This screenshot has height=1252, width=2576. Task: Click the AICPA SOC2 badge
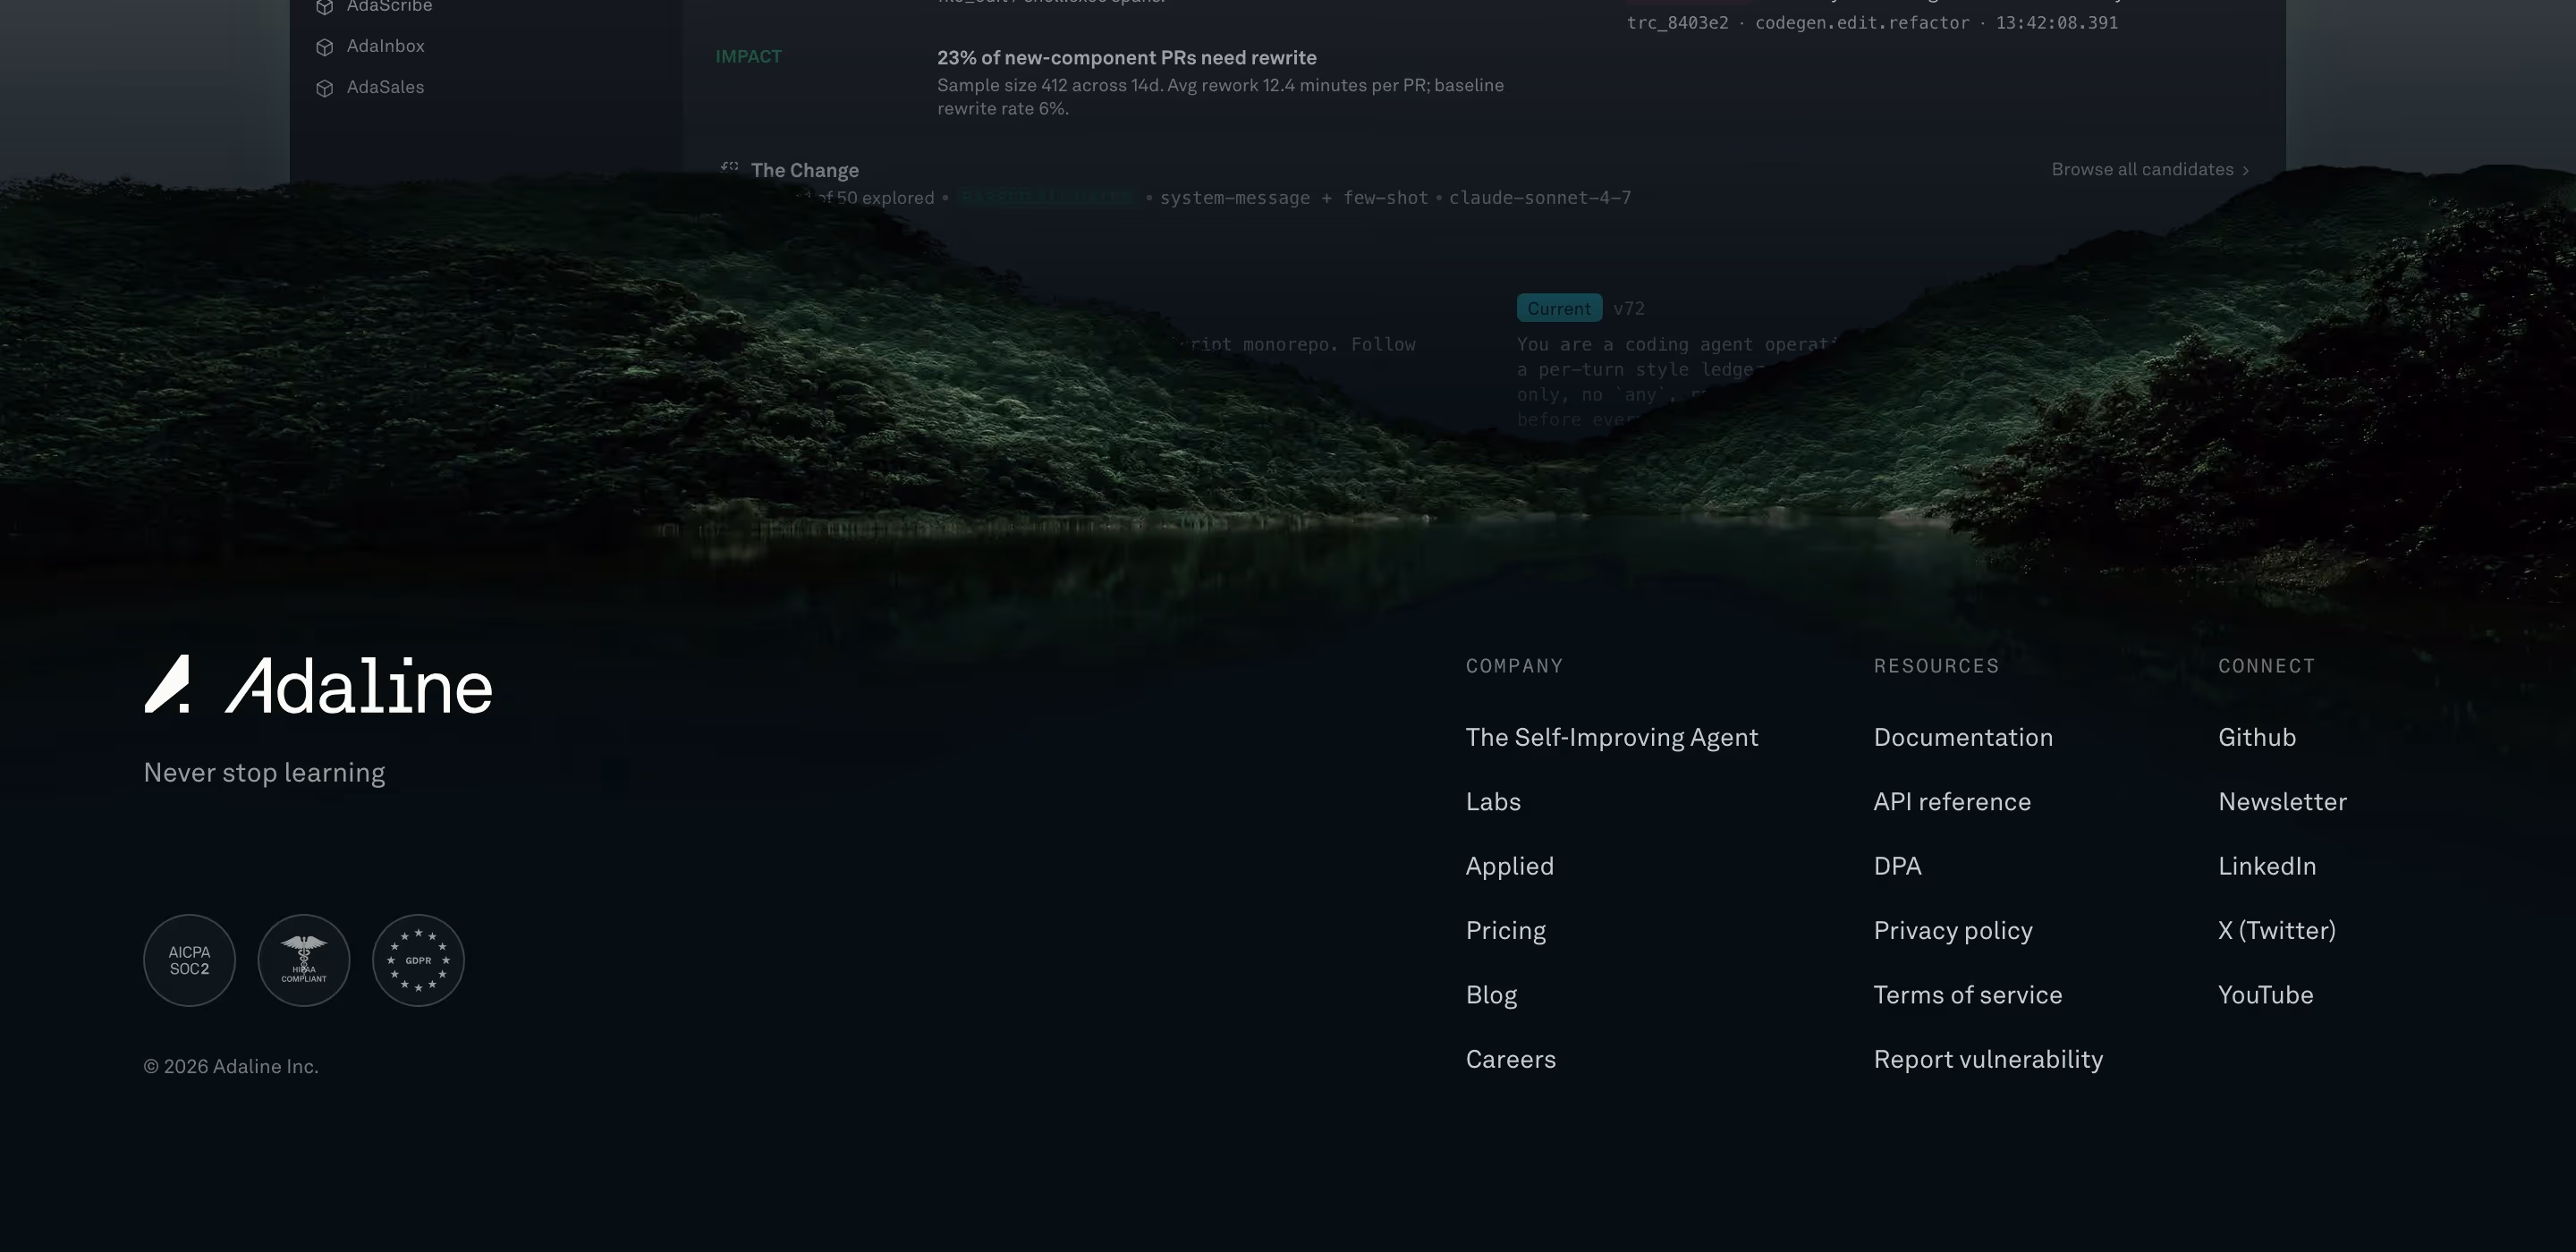click(189, 960)
